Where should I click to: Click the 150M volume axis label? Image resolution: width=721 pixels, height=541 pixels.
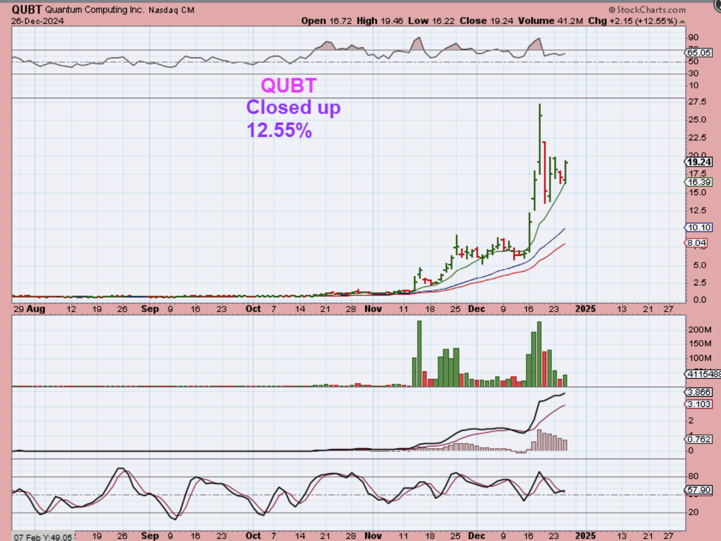699,344
